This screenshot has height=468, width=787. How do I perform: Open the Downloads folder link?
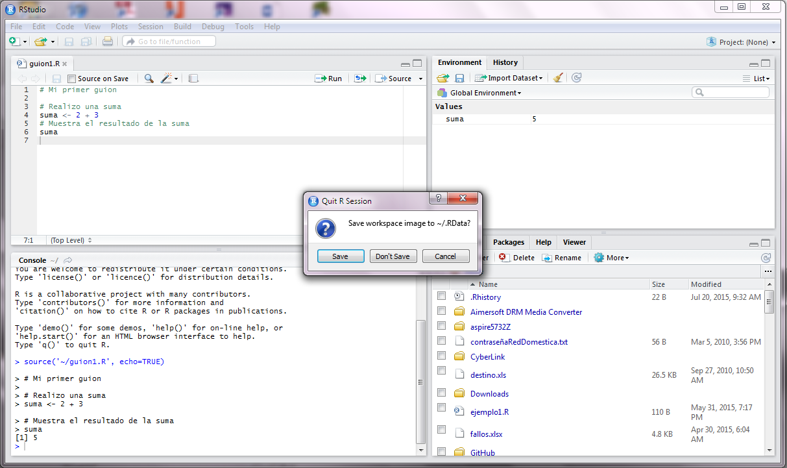(x=489, y=394)
